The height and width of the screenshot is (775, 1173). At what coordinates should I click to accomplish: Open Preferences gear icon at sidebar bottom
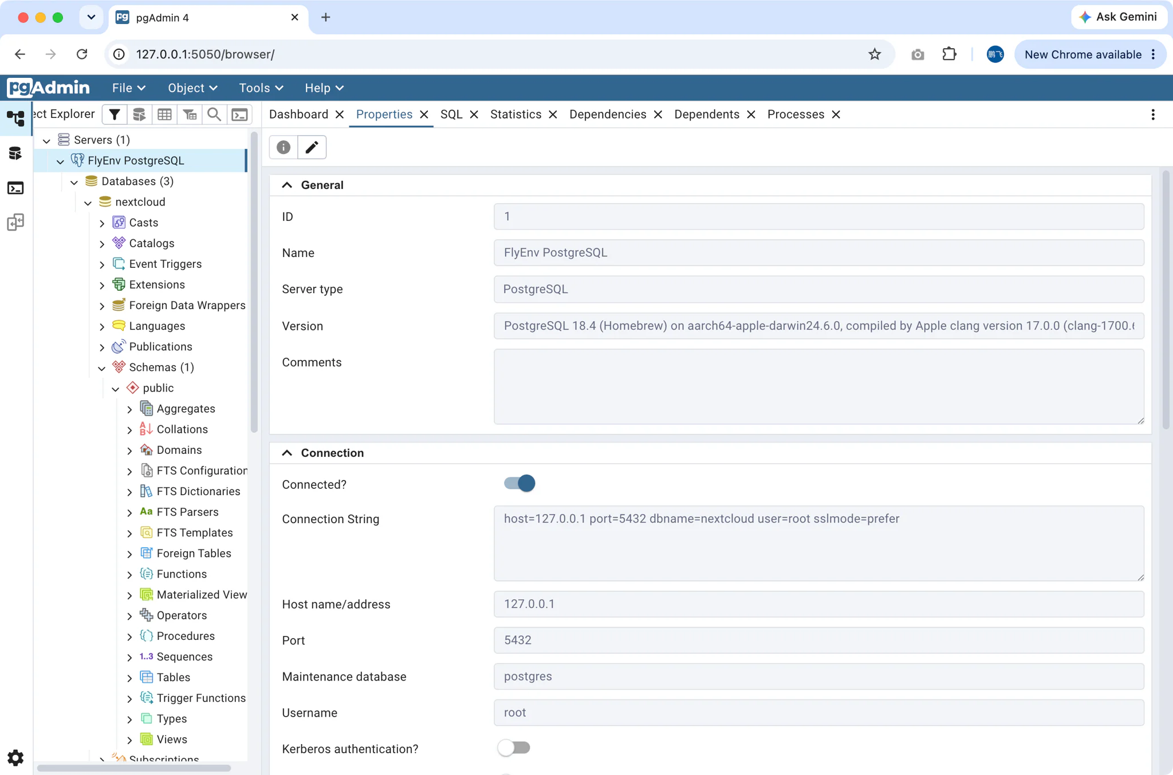coord(15,757)
